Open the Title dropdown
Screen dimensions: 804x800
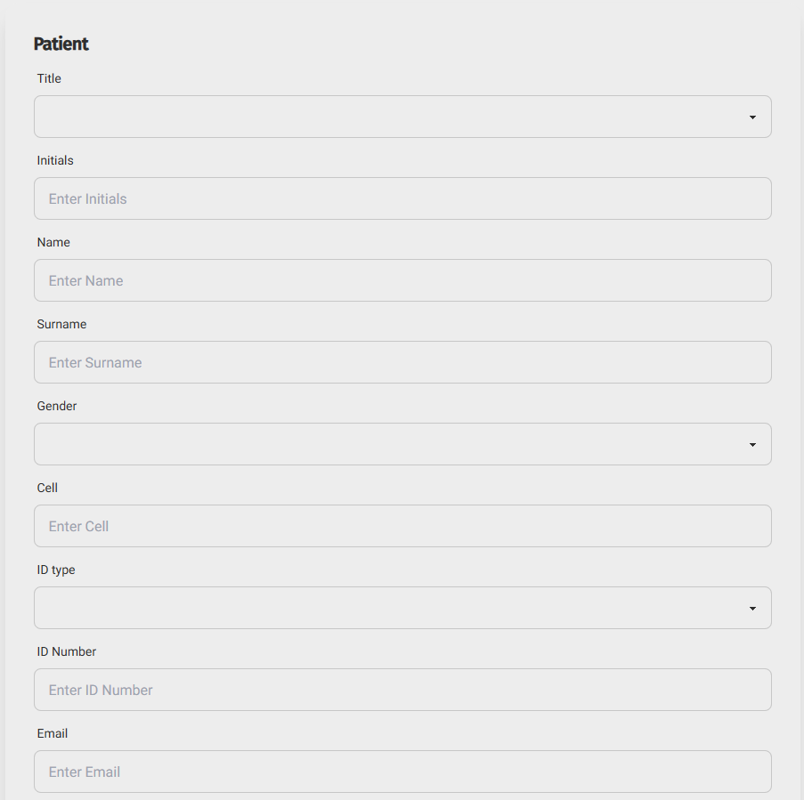402,117
